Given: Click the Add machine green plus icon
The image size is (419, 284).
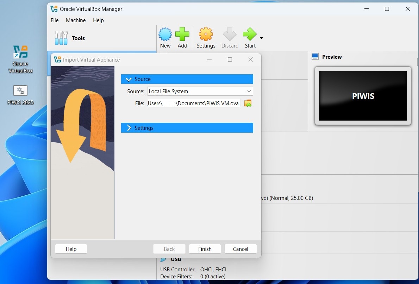Looking at the screenshot, I should coord(182,34).
